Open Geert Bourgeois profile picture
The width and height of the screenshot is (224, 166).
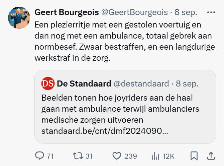tap(19, 17)
